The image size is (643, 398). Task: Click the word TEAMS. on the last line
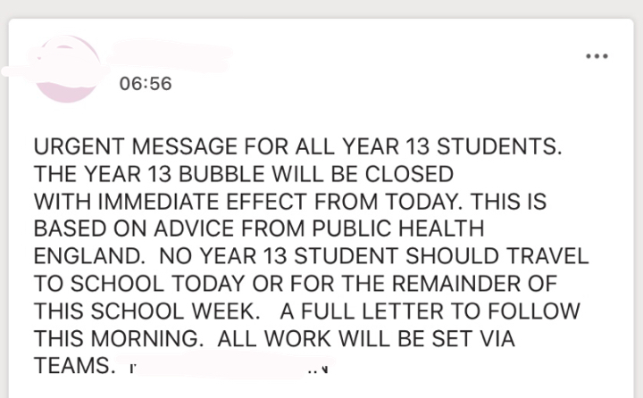[x=75, y=366]
